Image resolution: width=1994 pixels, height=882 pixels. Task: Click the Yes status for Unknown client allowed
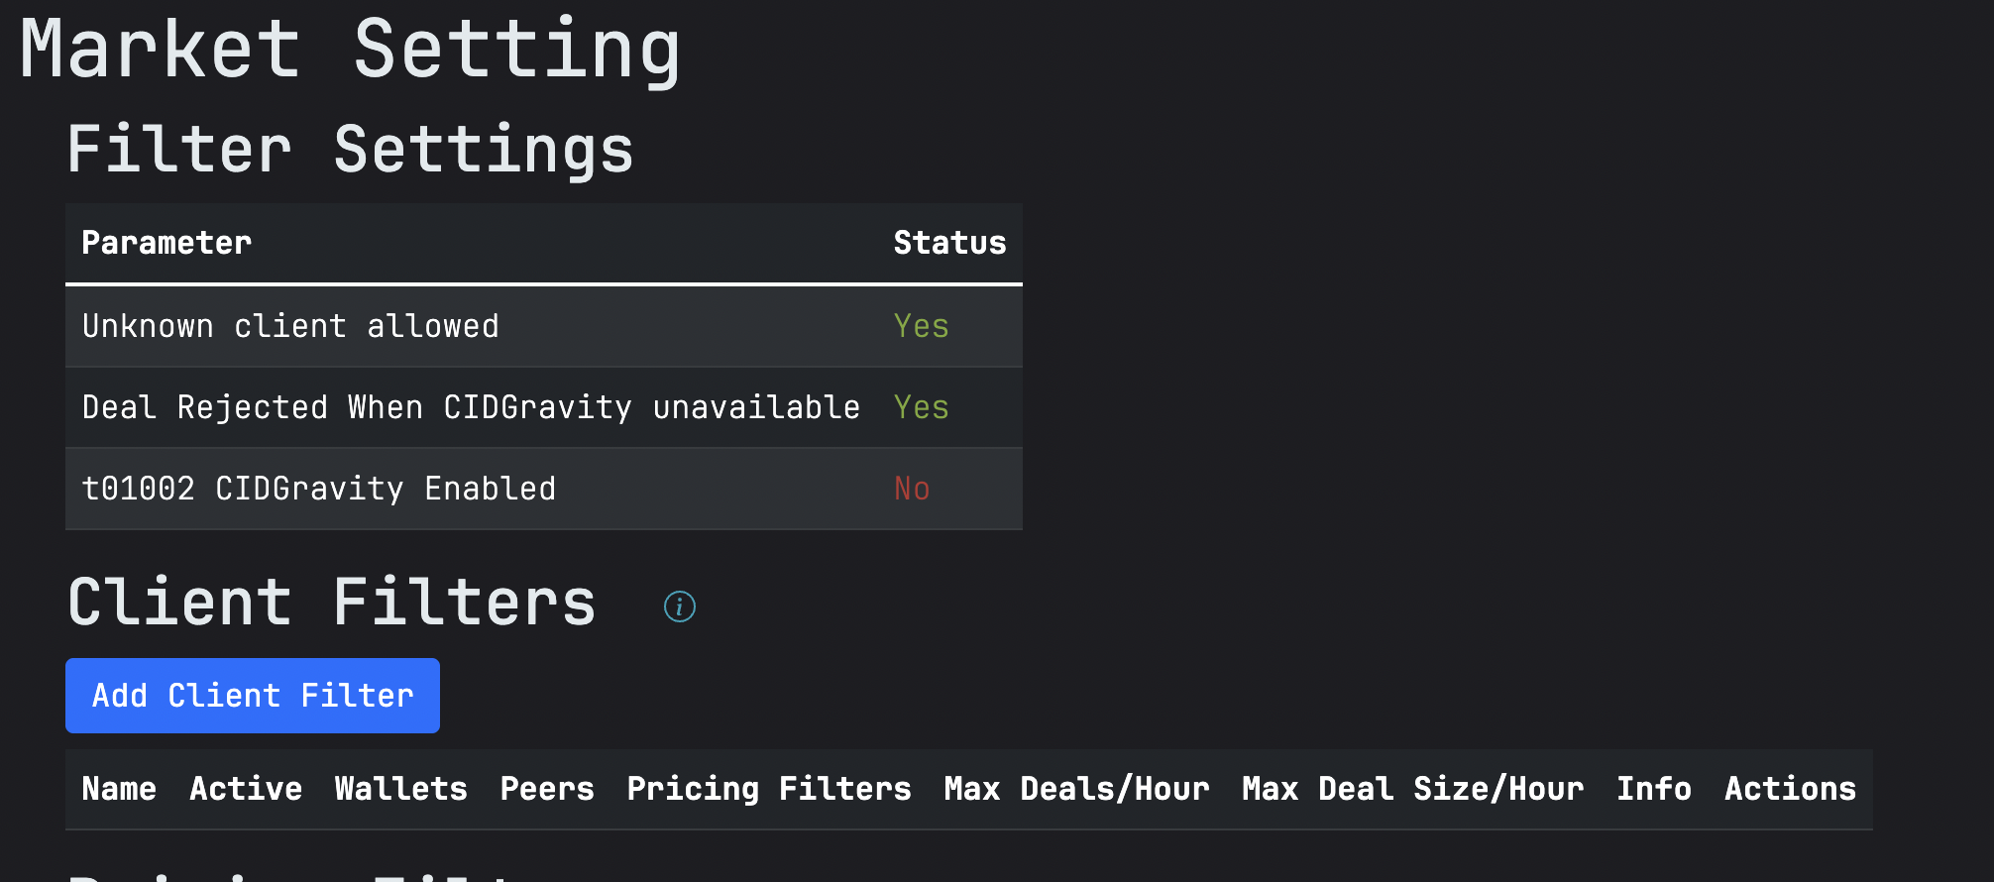click(x=921, y=326)
